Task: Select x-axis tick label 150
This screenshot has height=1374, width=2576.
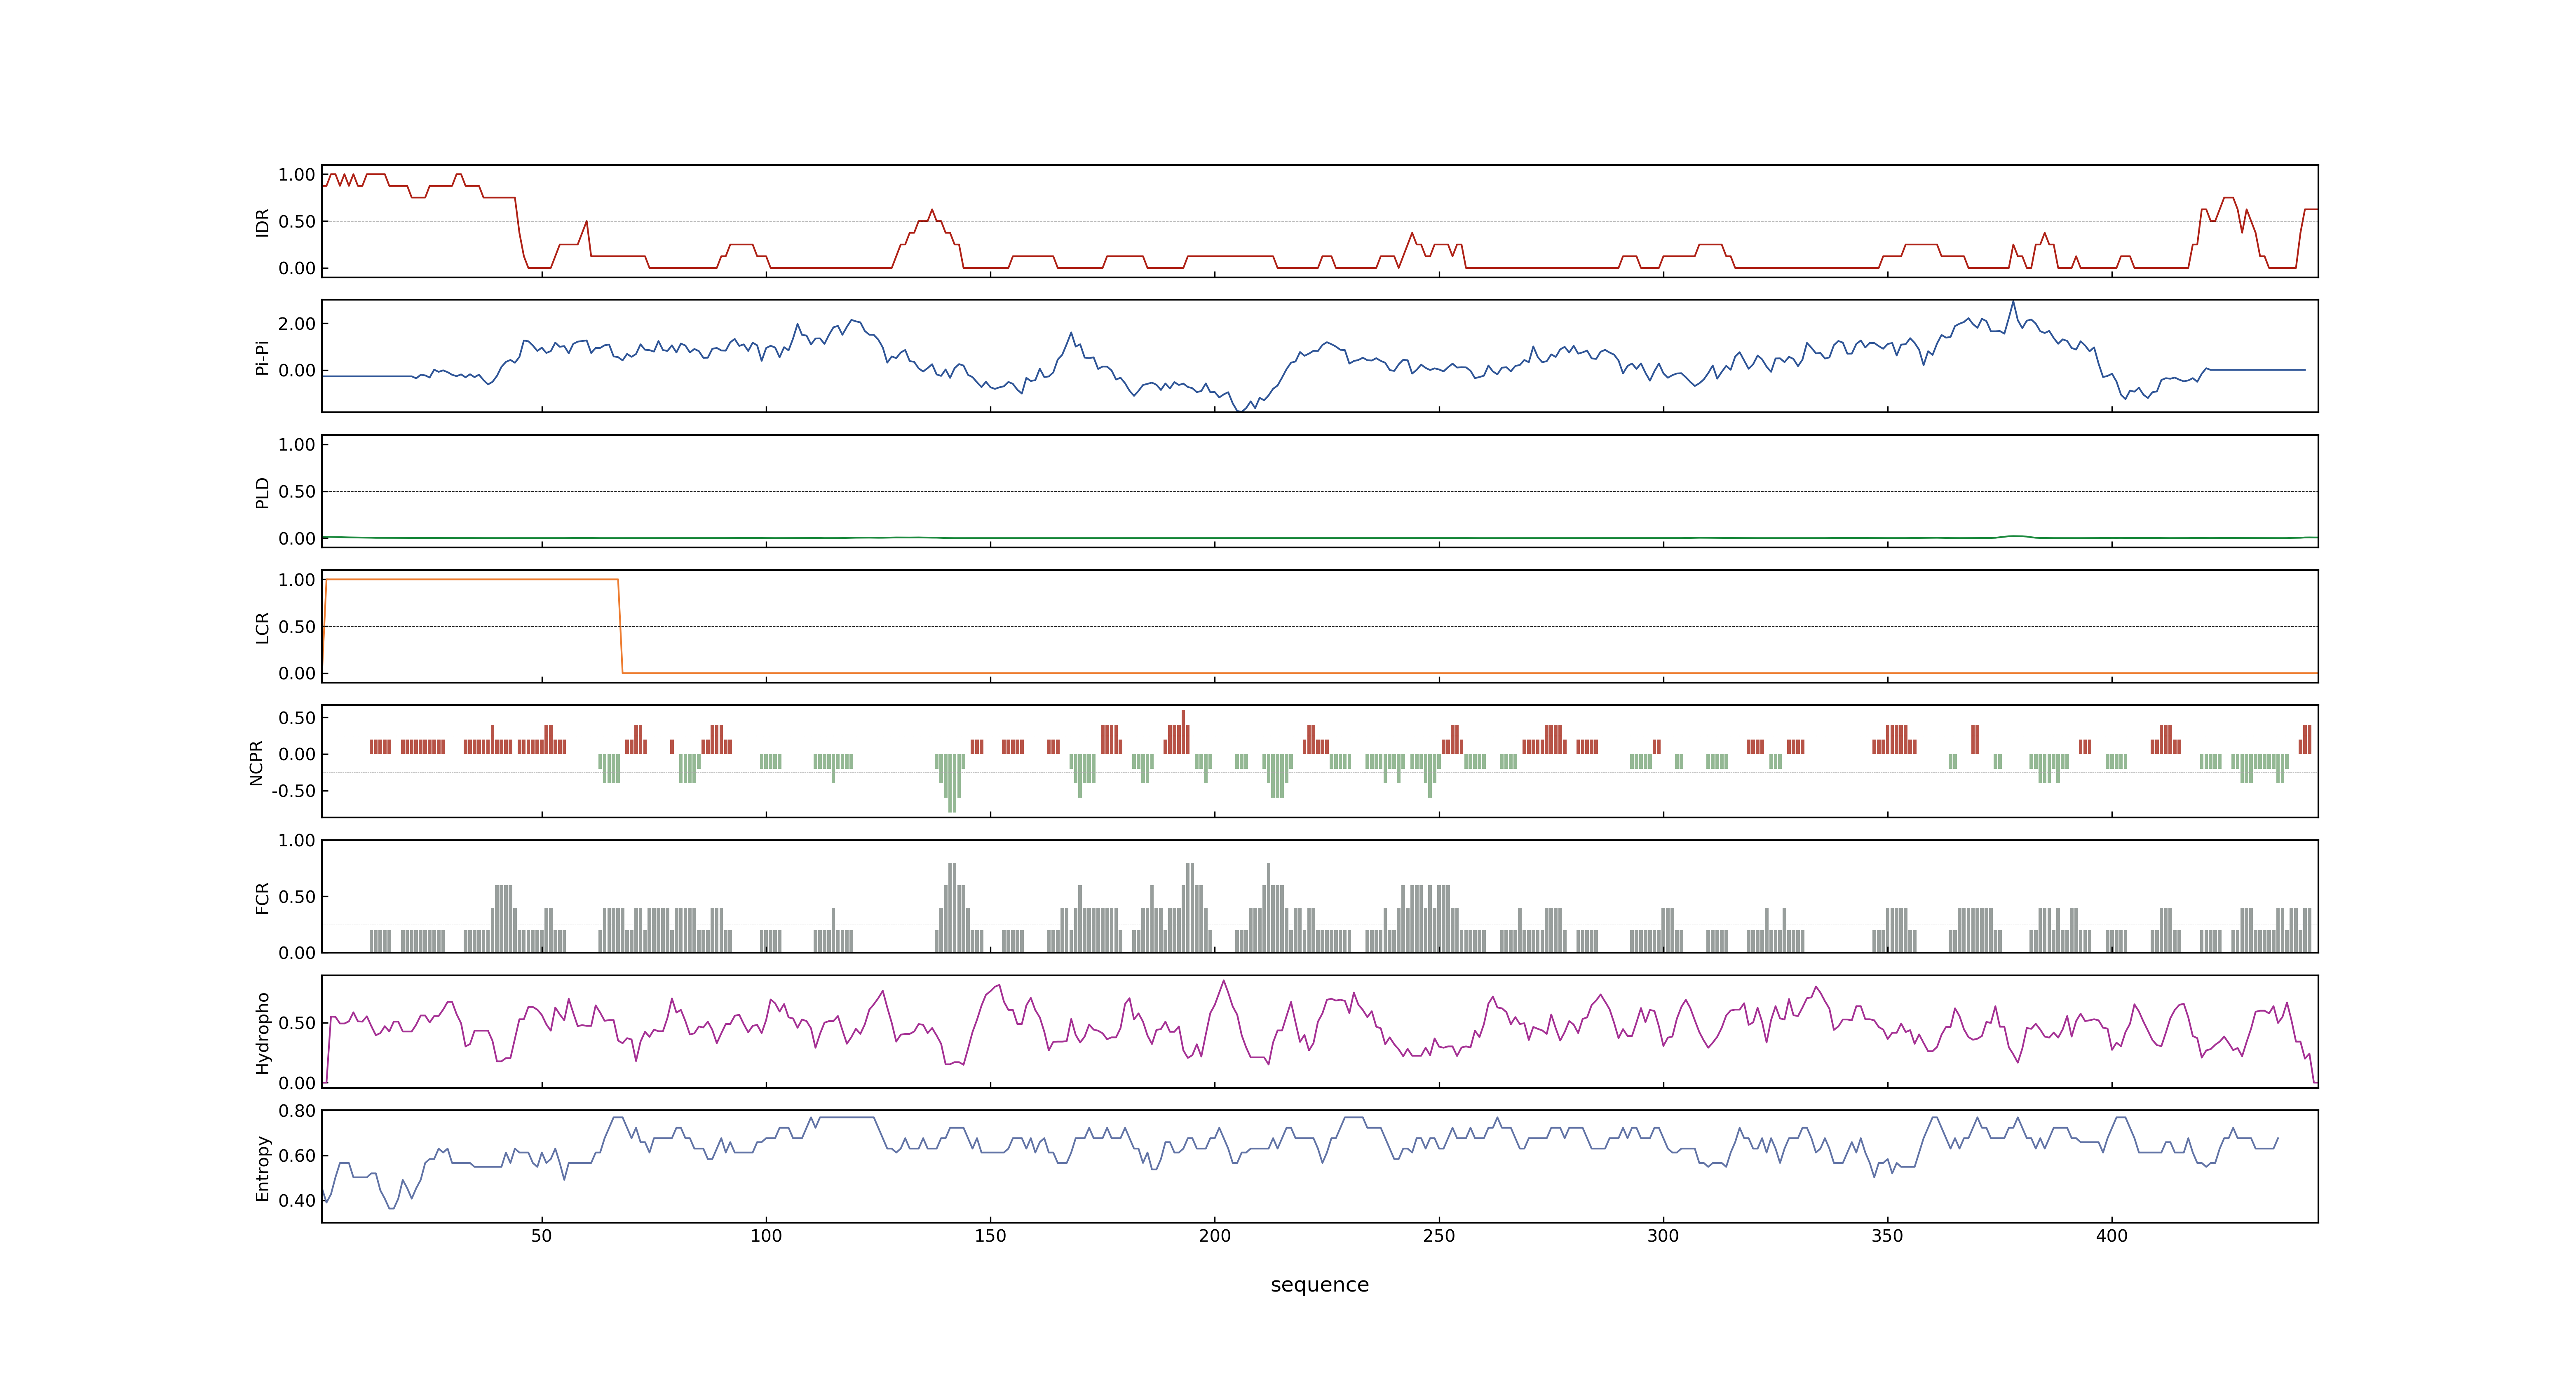Action: click(990, 1236)
